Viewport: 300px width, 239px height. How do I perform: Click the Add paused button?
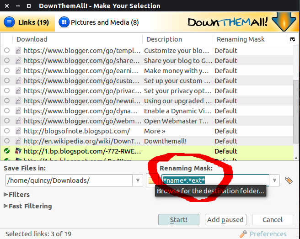[225, 220]
